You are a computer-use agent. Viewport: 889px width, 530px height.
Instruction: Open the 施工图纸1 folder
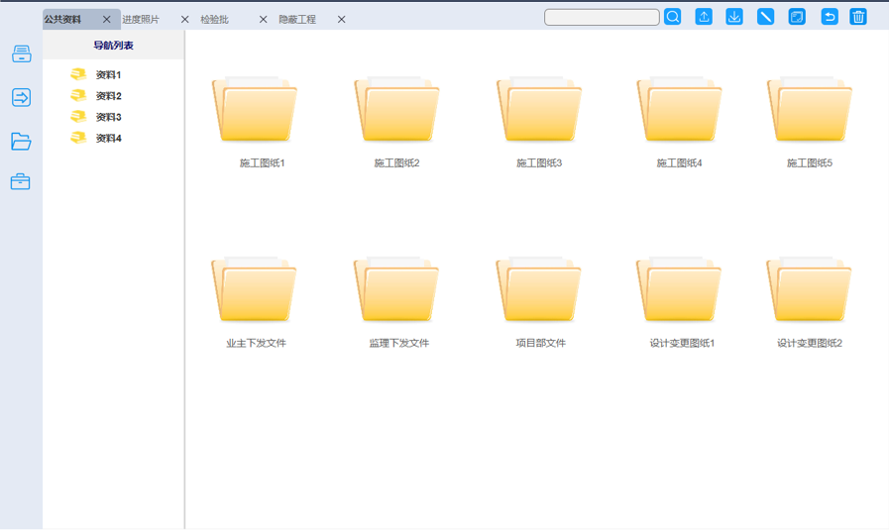255,111
